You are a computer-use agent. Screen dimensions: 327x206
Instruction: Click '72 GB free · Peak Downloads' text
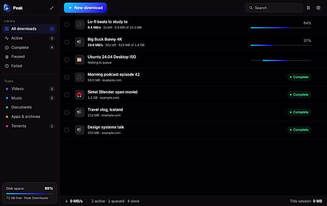coord(27,198)
